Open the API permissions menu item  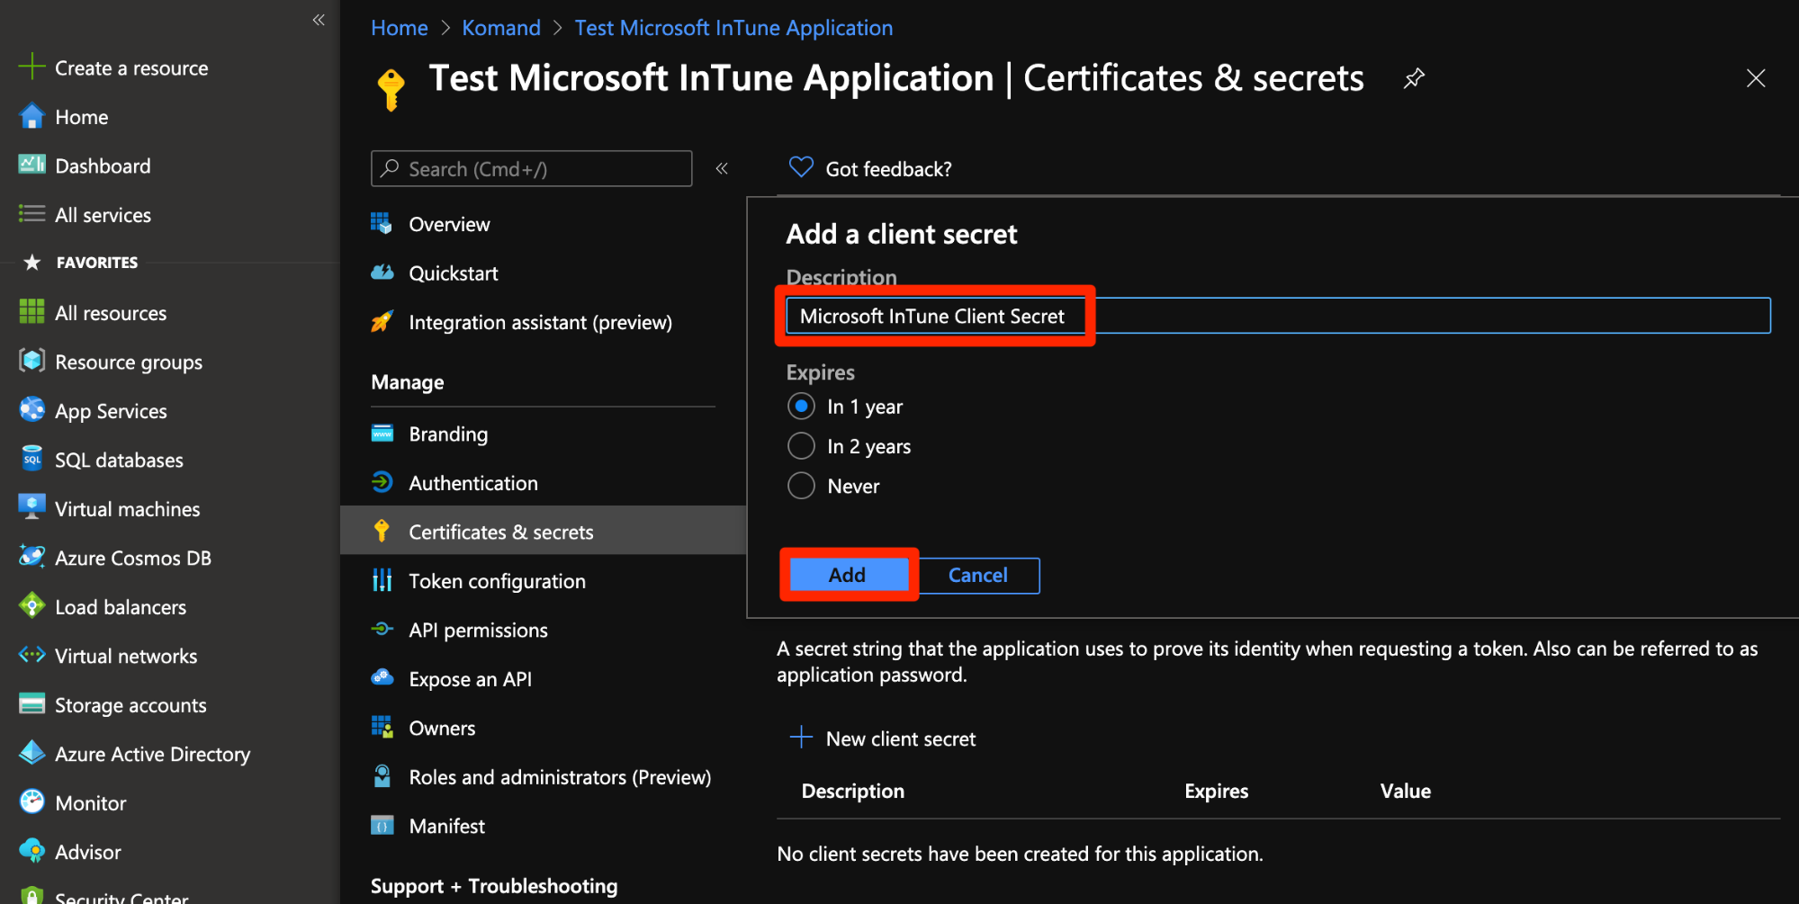click(478, 630)
